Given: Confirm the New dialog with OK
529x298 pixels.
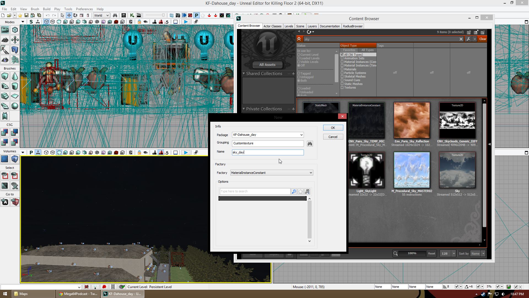Looking at the screenshot, I should (333, 128).
